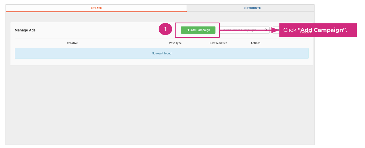Image resolution: width=365 pixels, height=148 pixels.
Task: Click the orange underline beneath the CREATE tab
Action: [96, 12]
